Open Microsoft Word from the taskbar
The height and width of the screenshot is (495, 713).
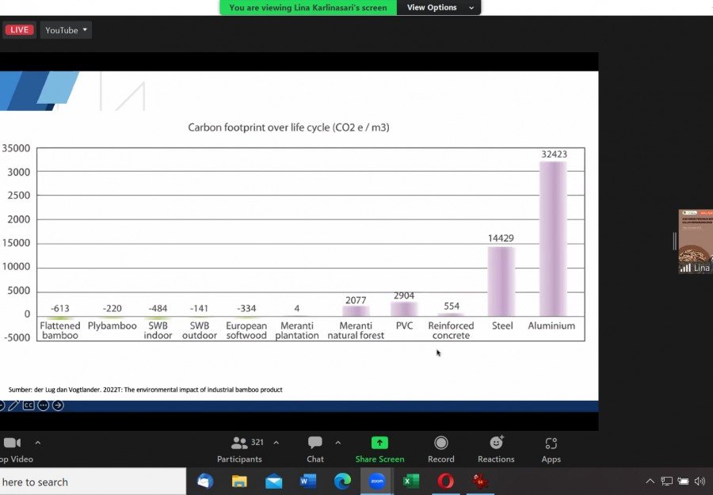pos(308,481)
